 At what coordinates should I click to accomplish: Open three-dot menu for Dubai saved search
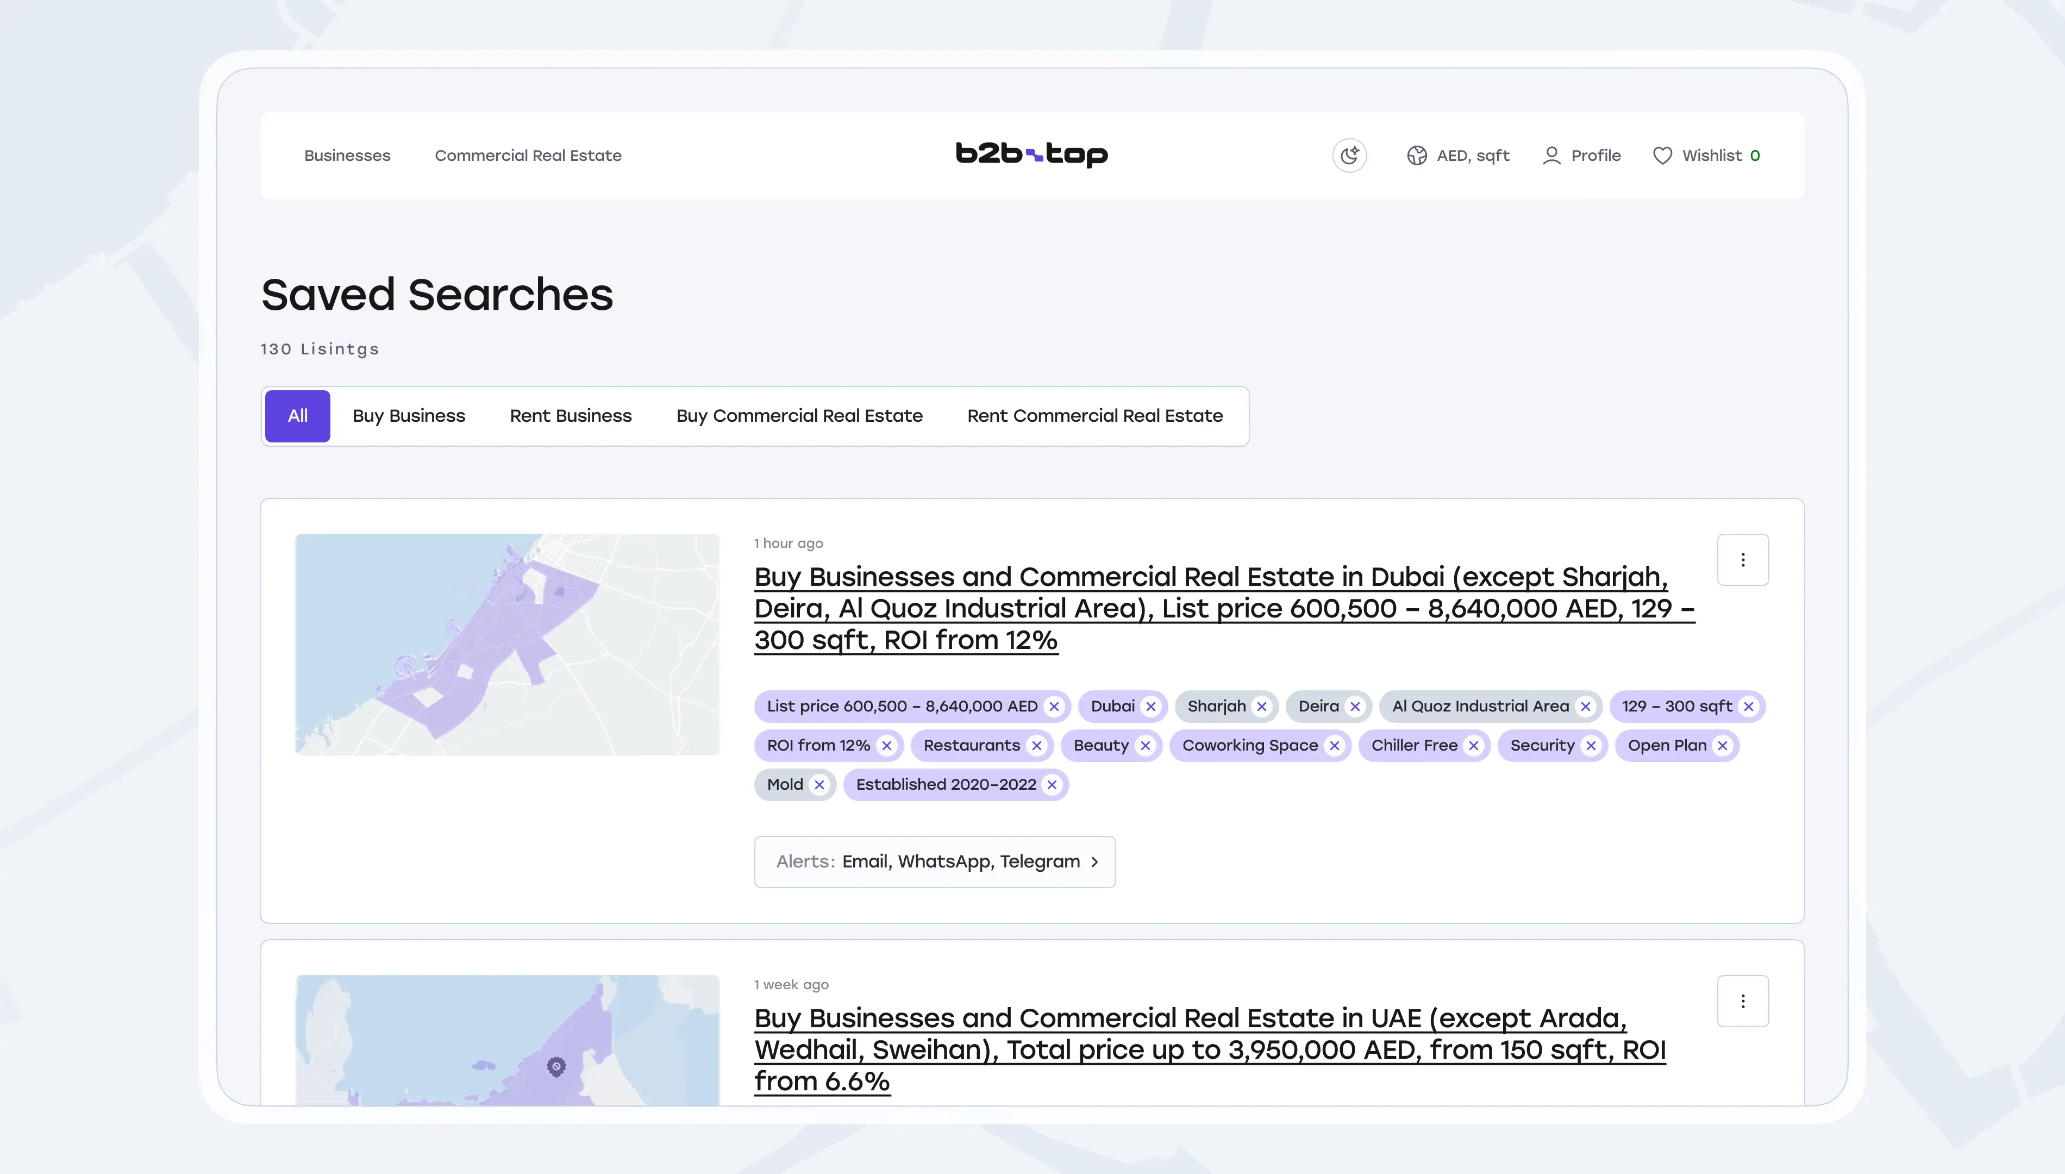(x=1743, y=560)
